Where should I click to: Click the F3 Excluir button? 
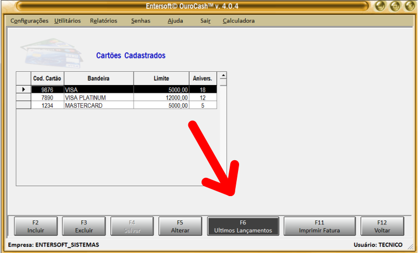pyautogui.click(x=84, y=226)
